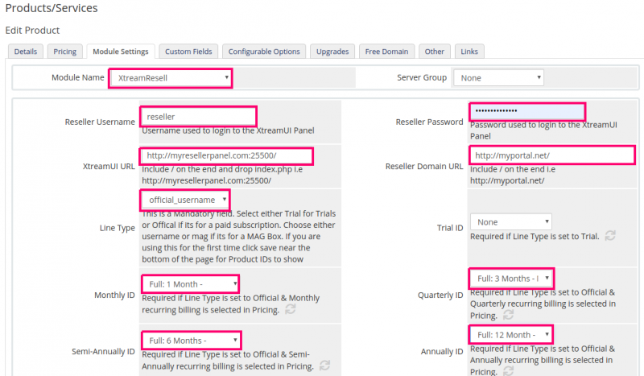Click the Reseller Username input field
This screenshot has height=376, width=644.
point(198,117)
